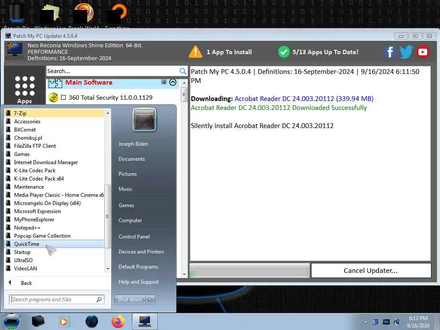Expand the Startup folder
This screenshot has width=440, height=330.
click(54, 252)
